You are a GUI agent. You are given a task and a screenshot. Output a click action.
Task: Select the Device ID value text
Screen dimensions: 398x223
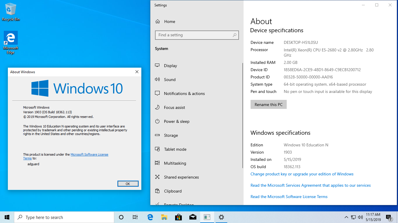[x=322, y=70]
